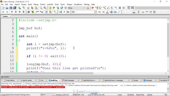This screenshot has width=170, height=96.
Task: Click the Open file icon
Action: coord(7,8)
